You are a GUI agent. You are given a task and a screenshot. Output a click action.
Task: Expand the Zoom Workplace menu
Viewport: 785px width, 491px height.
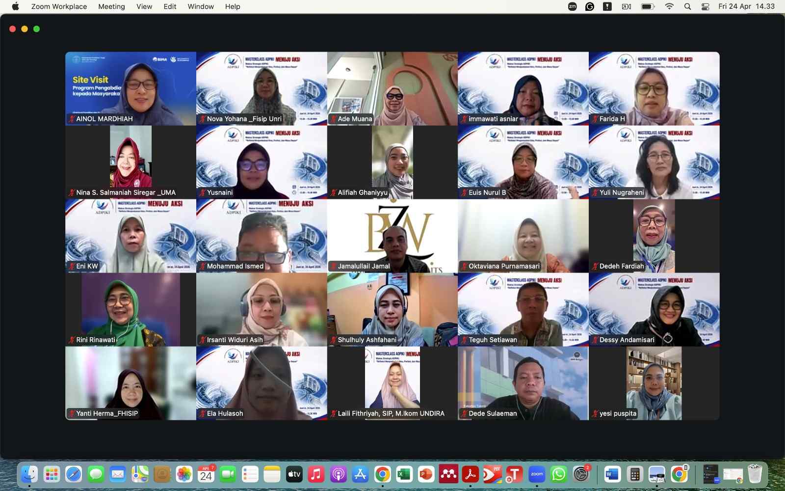(x=59, y=6)
